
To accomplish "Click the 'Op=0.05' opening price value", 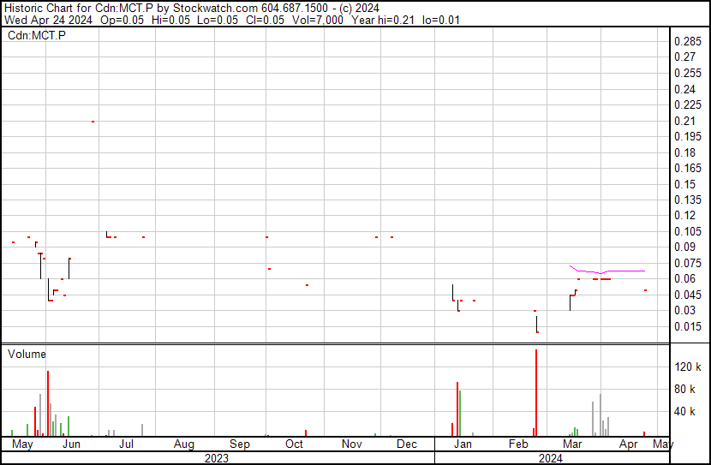I will [122, 20].
